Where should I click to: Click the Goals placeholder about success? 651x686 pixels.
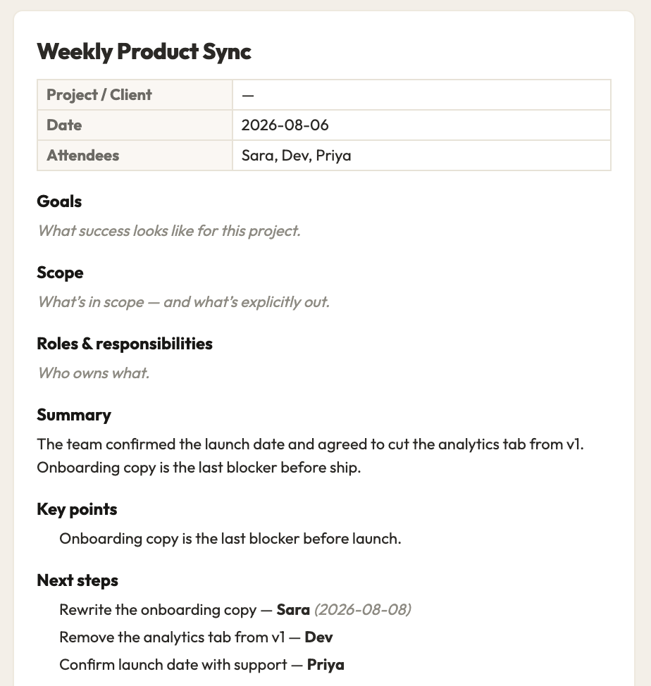click(169, 230)
